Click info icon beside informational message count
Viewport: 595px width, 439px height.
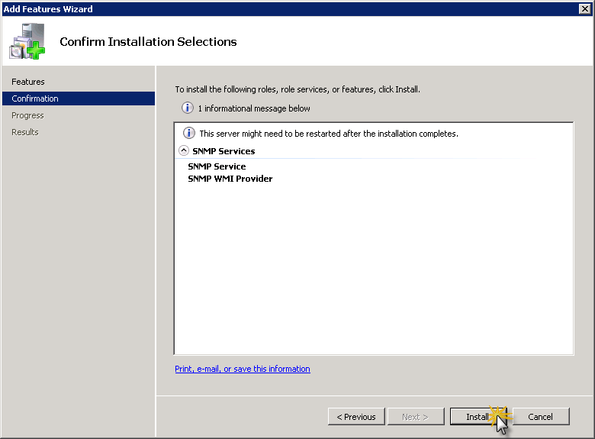188,108
